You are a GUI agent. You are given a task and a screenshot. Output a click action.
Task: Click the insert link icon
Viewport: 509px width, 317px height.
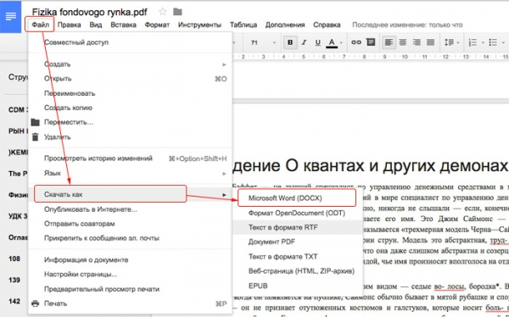356,42
